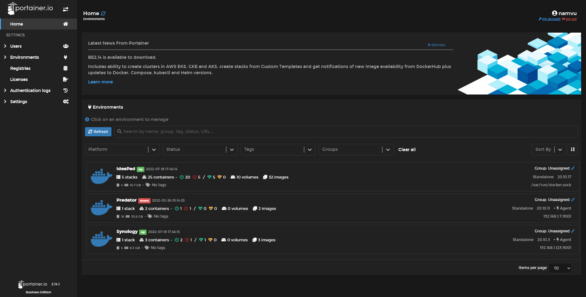The width and height of the screenshot is (586, 297).
Task: Click the images icon in Synology row
Action: [x=254, y=240]
